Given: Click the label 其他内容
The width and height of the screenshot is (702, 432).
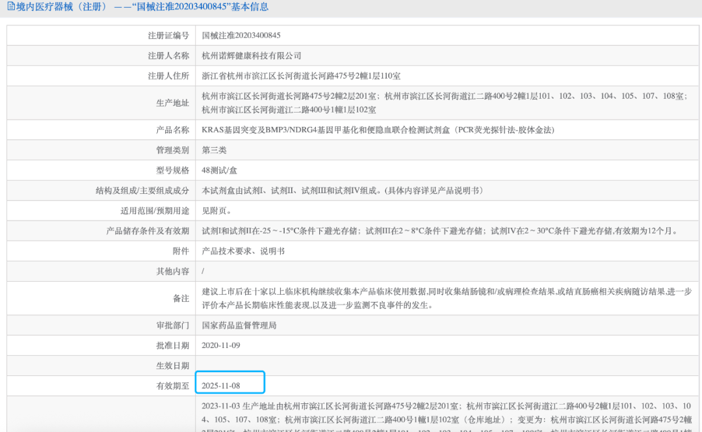Looking at the screenshot, I should (x=172, y=271).
